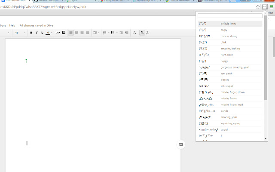Screen dimensions: 275x172
Task: Switch to the Apps tab
Action: coord(82,1)
